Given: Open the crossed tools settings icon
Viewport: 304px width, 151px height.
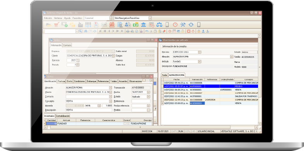Looking at the screenshot, I should (x=183, y=25).
